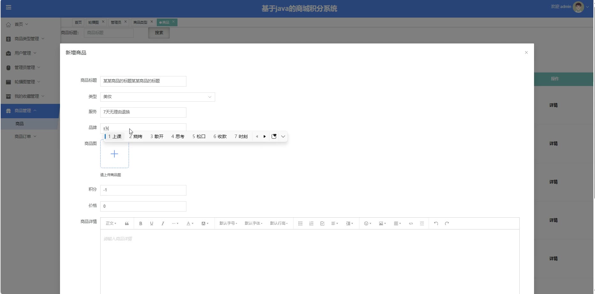Click the 品牌 input field
Viewport: 595px width, 294px height.
[143, 128]
